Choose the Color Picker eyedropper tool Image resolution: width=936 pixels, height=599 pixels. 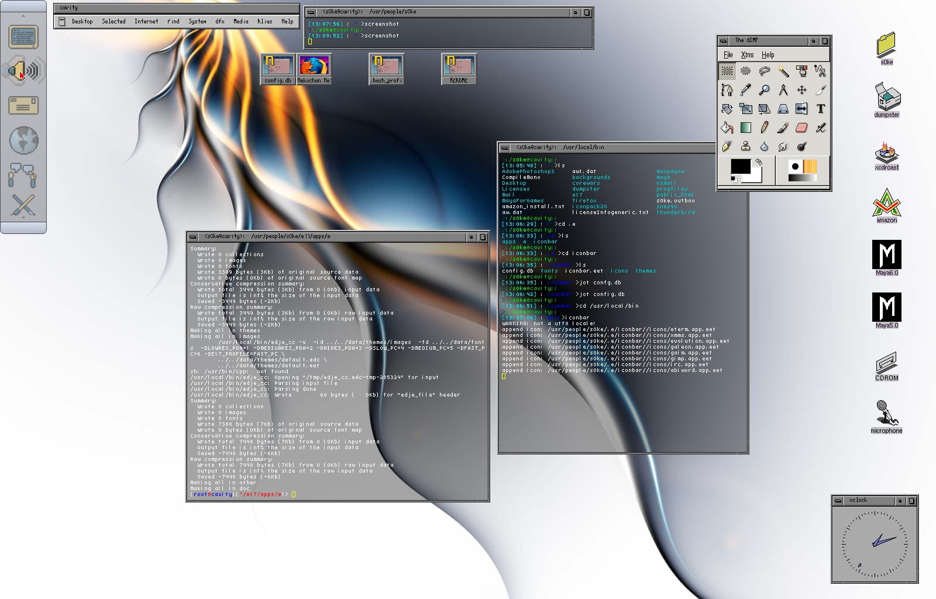[x=745, y=90]
